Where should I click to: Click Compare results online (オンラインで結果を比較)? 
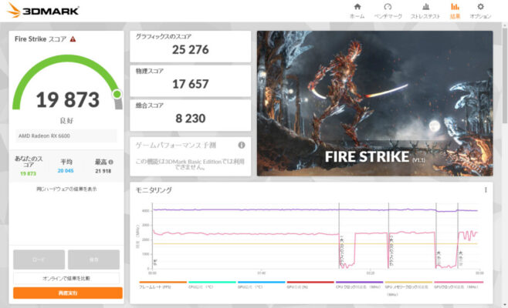(x=66, y=278)
